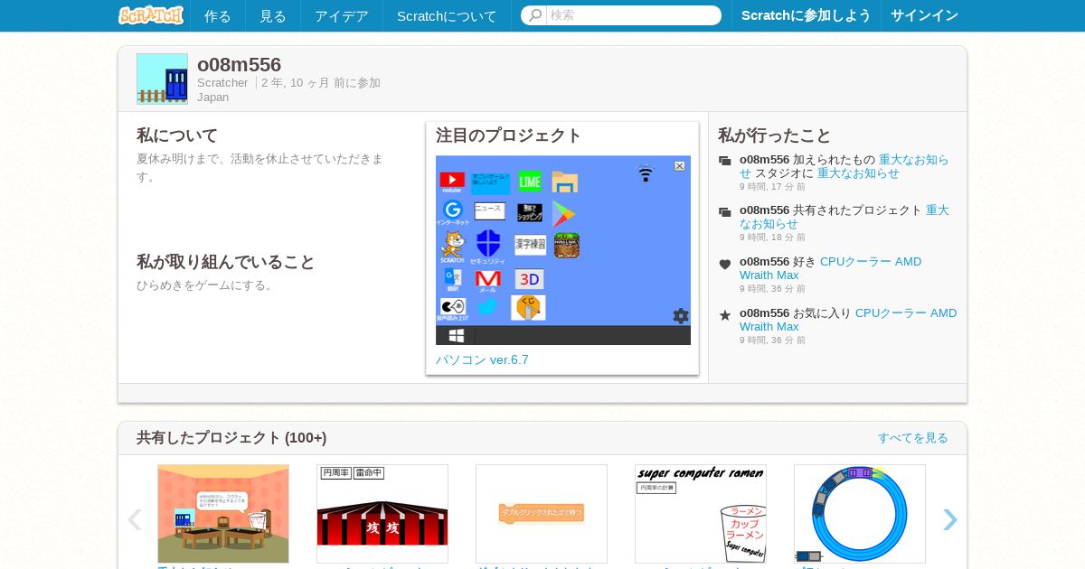Open the featured project thumbnail
Viewport: 1085px width, 569px height.
[563, 250]
